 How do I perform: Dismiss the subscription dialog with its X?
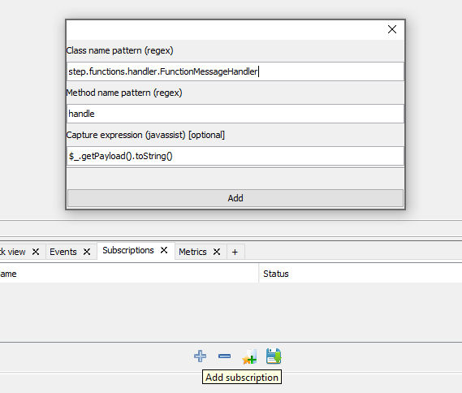pyautogui.click(x=392, y=29)
